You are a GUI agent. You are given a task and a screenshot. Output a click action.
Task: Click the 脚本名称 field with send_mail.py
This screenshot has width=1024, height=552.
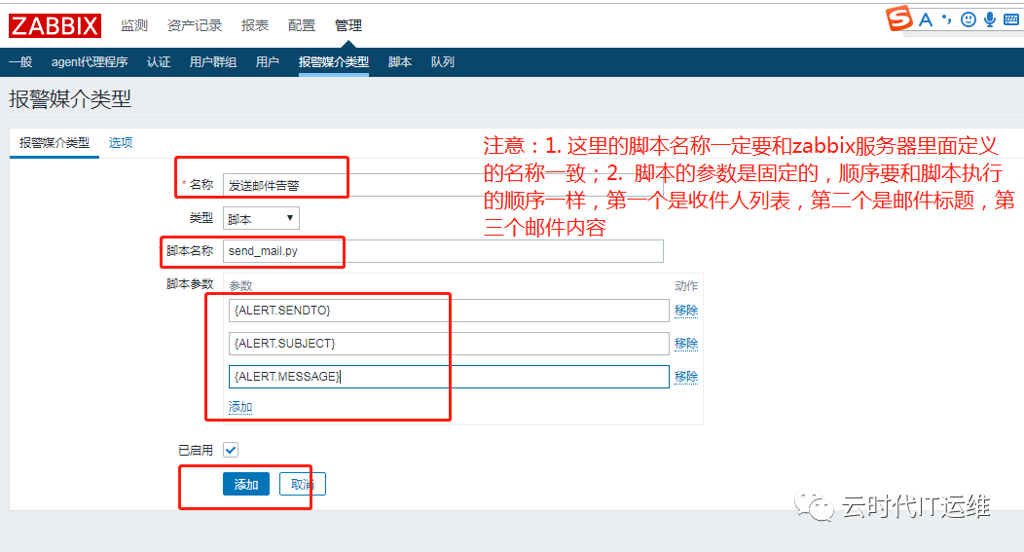point(444,251)
